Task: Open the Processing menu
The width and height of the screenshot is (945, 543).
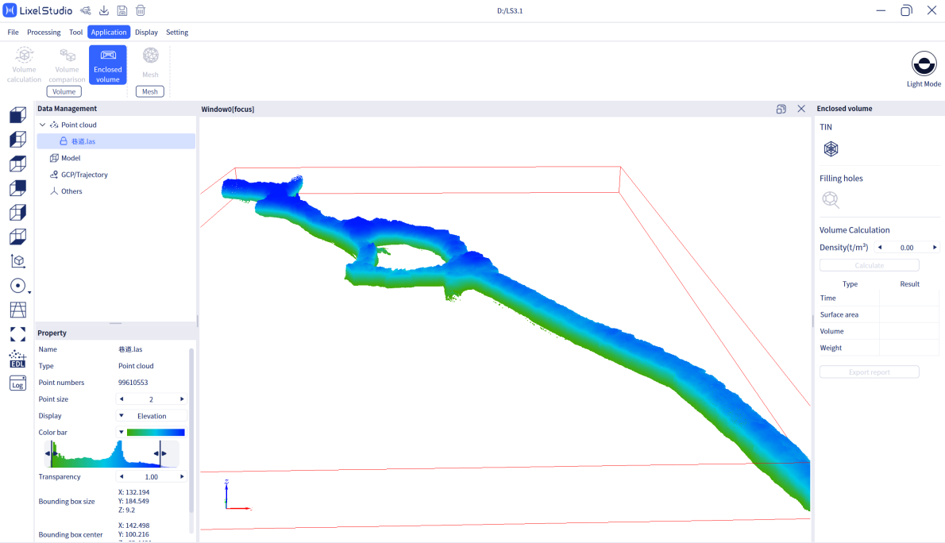Action: 44,32
